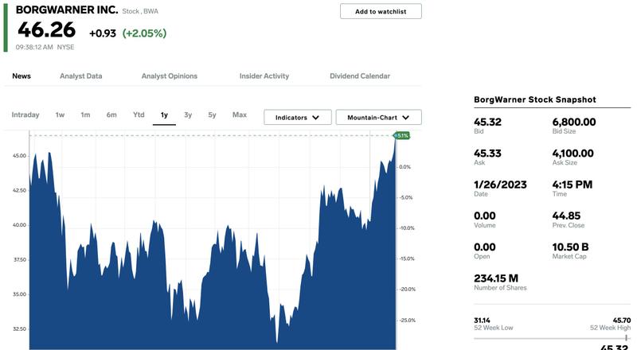View the Insider Activity tab
Viewport: 637px width, 350px height.
[x=264, y=76]
